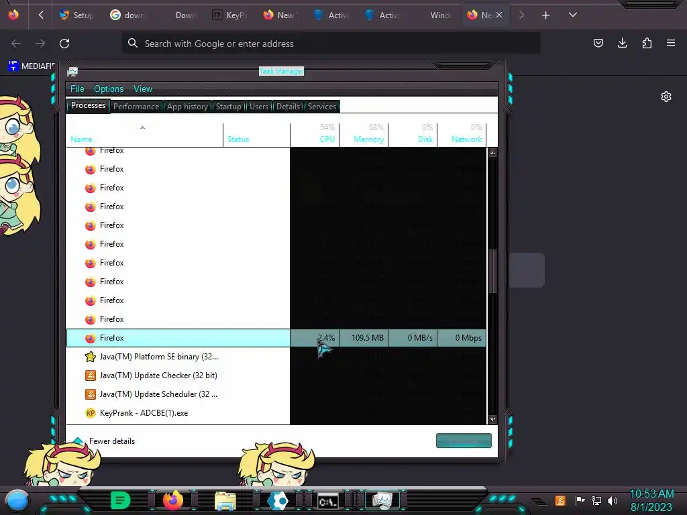
Task: Select Java(TM) Platform SE binary process
Action: (276, 357)
